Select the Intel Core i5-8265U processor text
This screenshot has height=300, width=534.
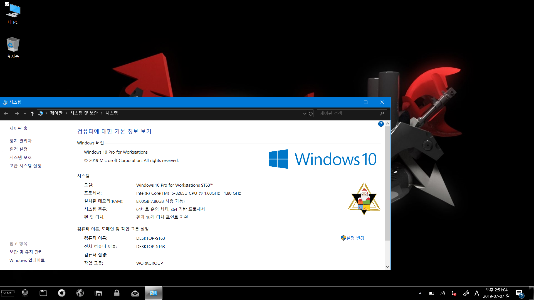pyautogui.click(x=189, y=193)
